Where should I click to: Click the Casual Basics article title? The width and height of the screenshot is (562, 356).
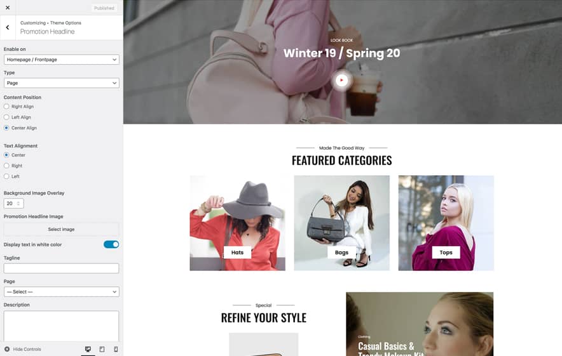point(391,349)
